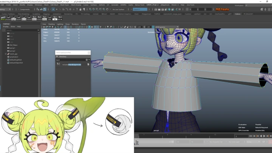
Task: Click the lock selection padlock icon
Action: [x=80, y=9]
